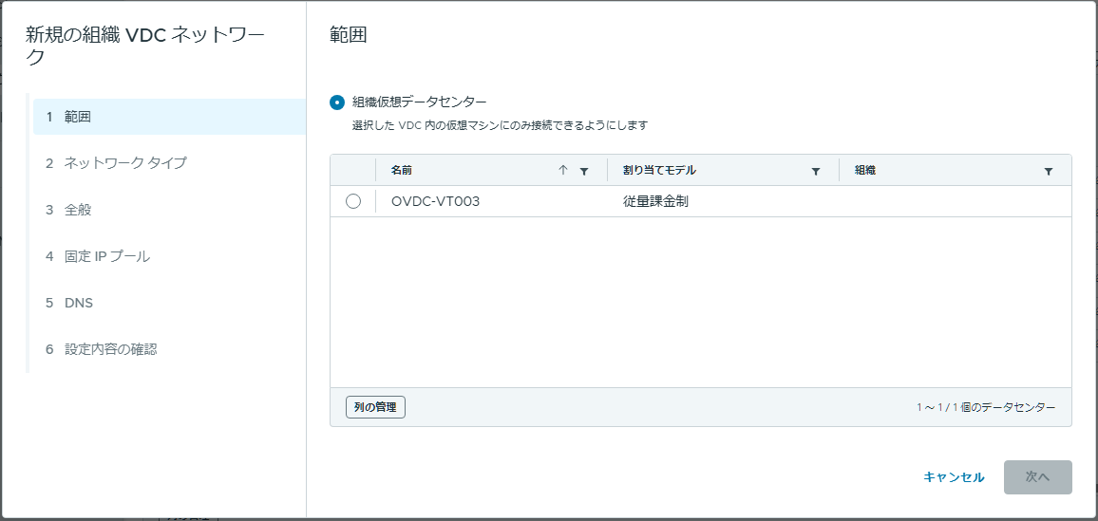Go to step 1 範囲
Image resolution: width=1098 pixels, height=521 pixels.
point(169,117)
